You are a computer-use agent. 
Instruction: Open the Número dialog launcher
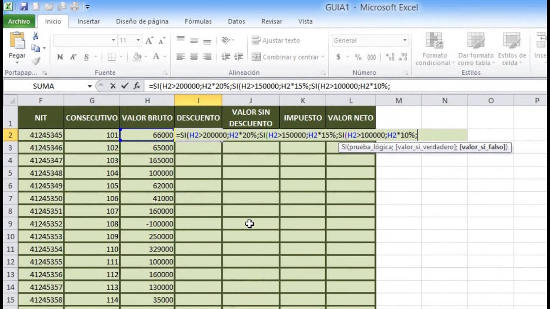pyautogui.click(x=407, y=73)
